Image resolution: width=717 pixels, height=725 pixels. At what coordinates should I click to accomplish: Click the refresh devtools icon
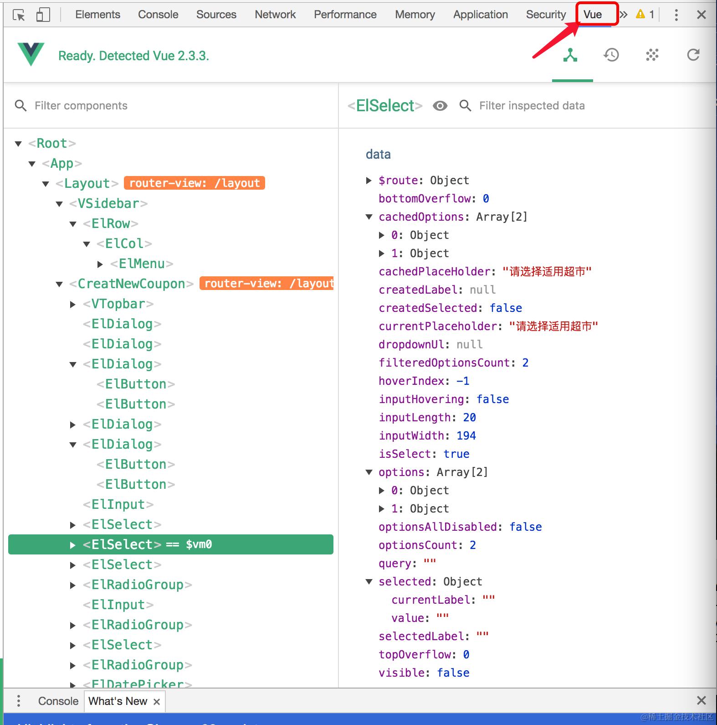pos(693,55)
